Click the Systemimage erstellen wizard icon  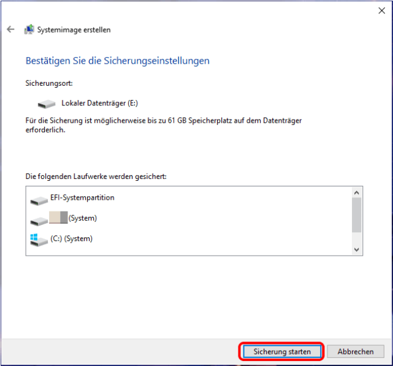pyautogui.click(x=29, y=29)
